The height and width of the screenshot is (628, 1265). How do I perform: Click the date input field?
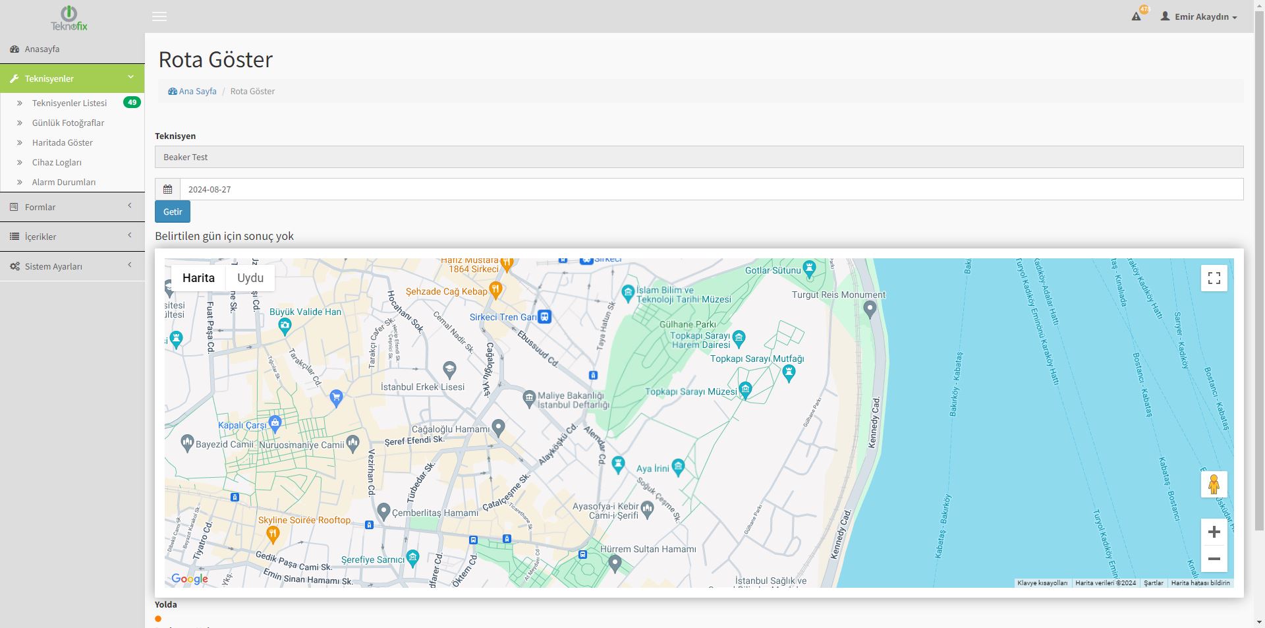coord(712,189)
